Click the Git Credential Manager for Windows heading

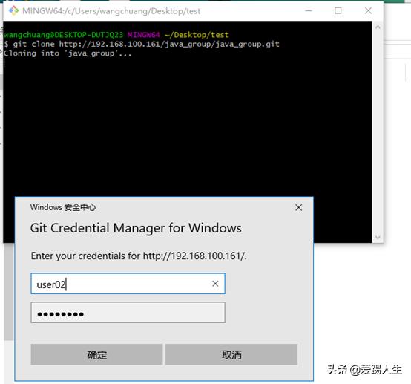[136, 228]
